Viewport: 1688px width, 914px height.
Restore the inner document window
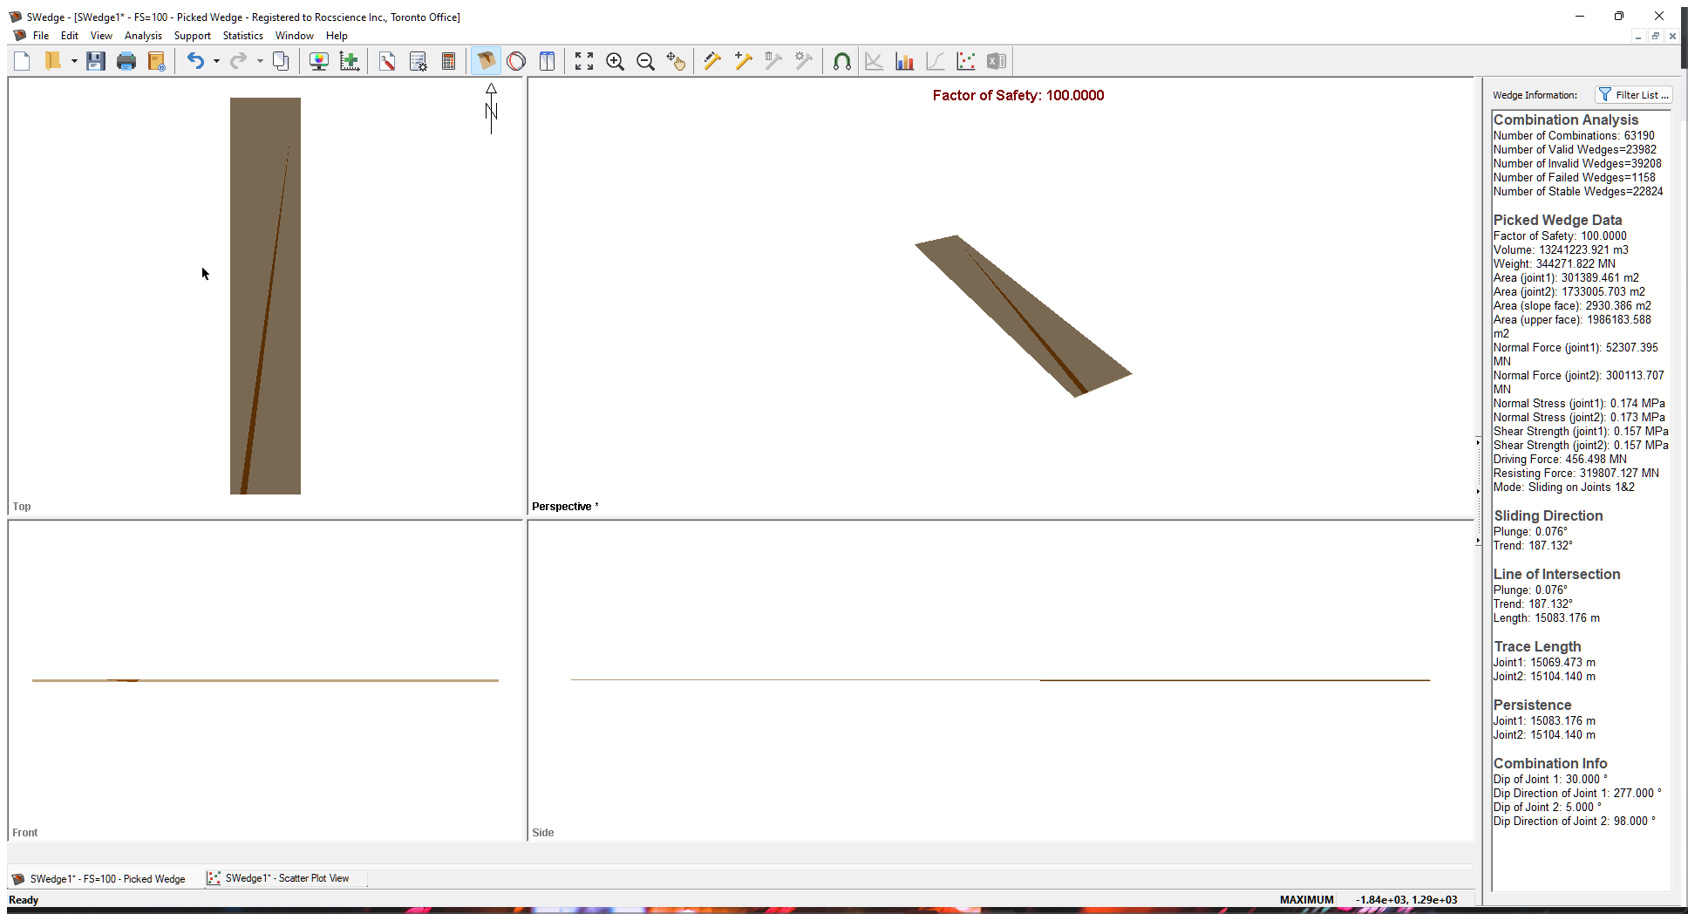(1655, 36)
